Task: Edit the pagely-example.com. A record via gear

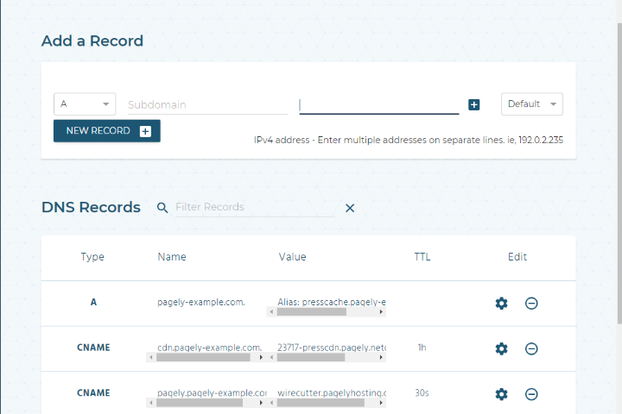Action: tap(501, 303)
